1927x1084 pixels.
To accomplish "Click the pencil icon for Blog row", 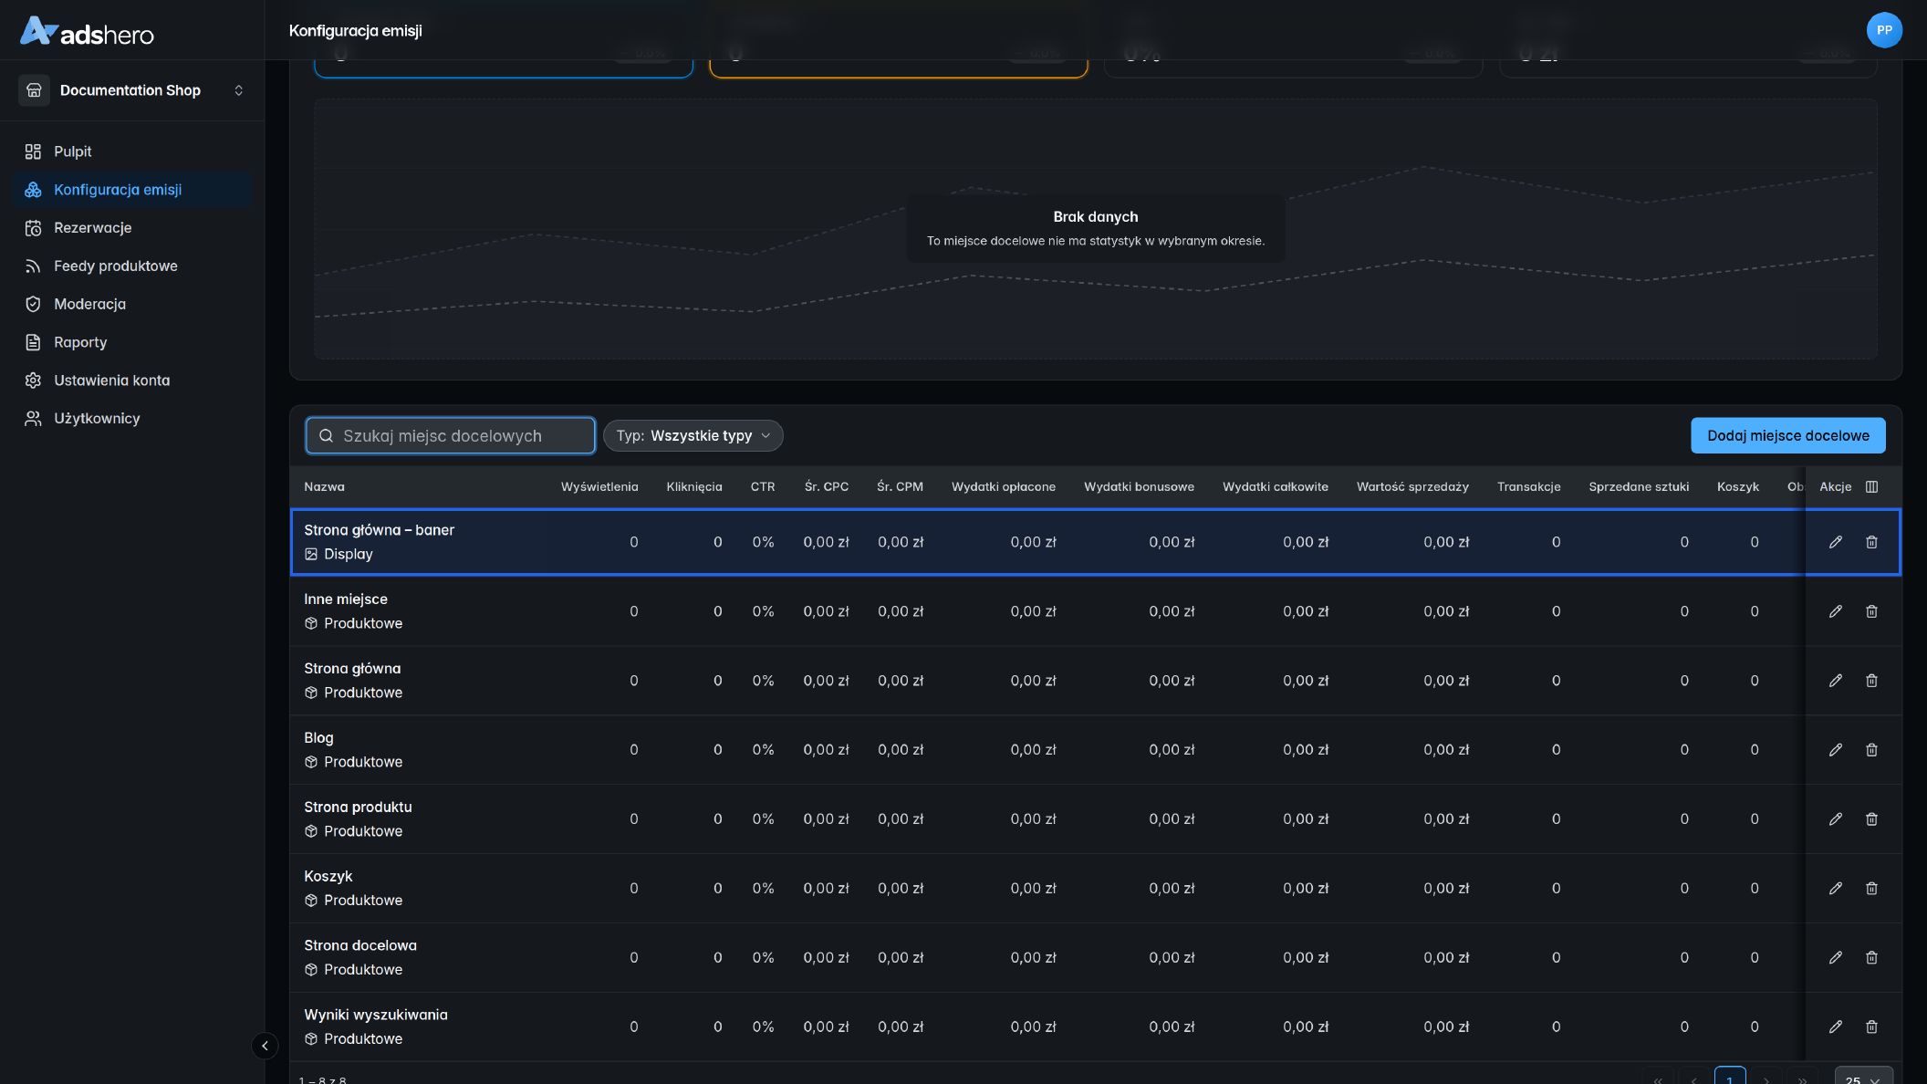I will pyautogui.click(x=1835, y=750).
